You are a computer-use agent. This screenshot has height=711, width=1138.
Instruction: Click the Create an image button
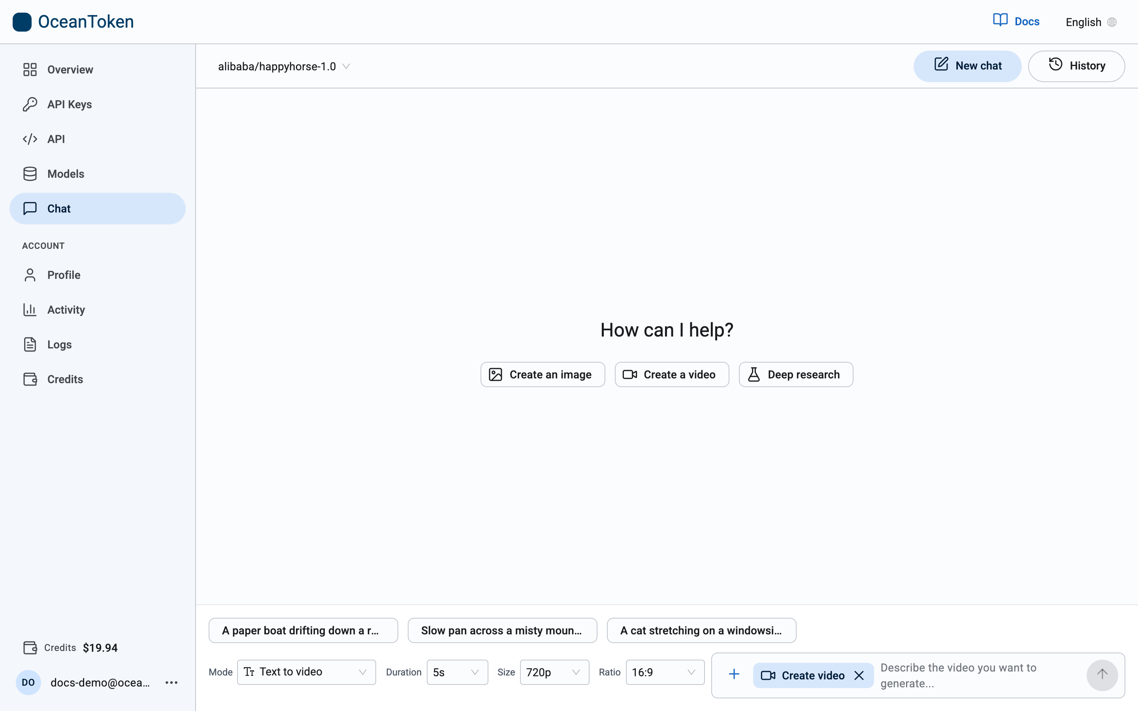pyautogui.click(x=543, y=375)
